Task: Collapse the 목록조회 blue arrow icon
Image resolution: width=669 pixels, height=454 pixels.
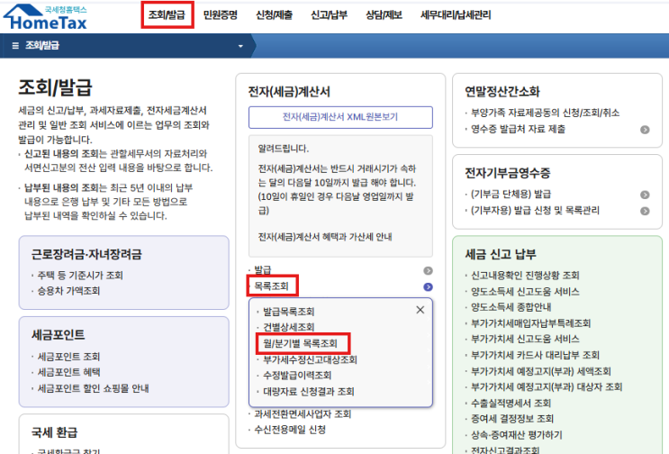Action: (x=428, y=286)
